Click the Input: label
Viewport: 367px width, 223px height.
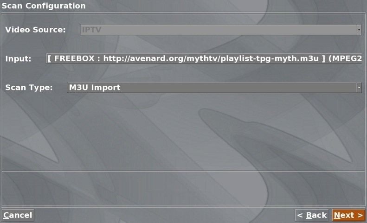pyautogui.click(x=18, y=58)
